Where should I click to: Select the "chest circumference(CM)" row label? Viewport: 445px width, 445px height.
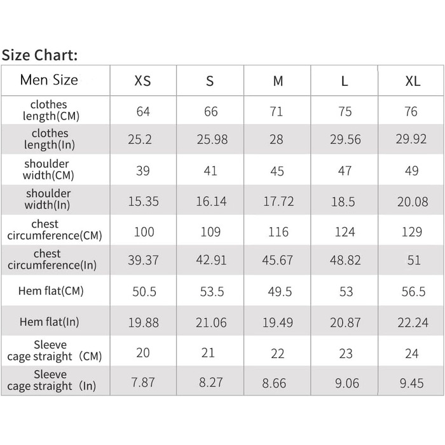pyautogui.click(x=55, y=229)
